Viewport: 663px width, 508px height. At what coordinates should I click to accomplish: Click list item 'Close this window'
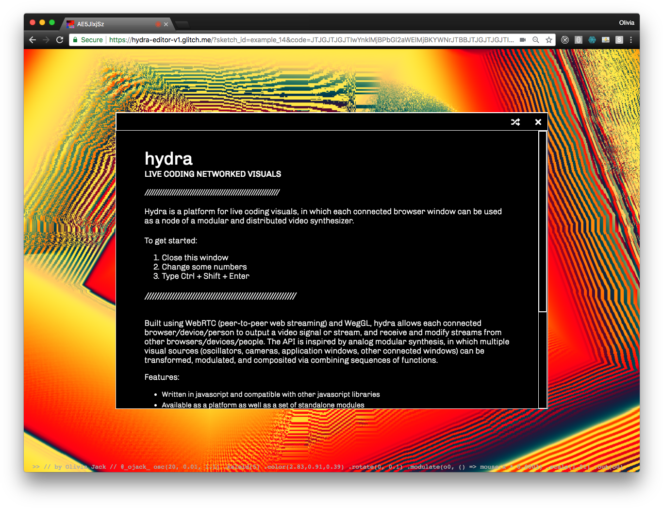click(195, 258)
